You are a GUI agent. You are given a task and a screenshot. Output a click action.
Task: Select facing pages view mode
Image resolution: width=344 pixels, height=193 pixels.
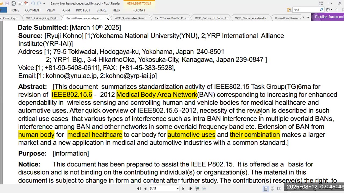[279, 189]
